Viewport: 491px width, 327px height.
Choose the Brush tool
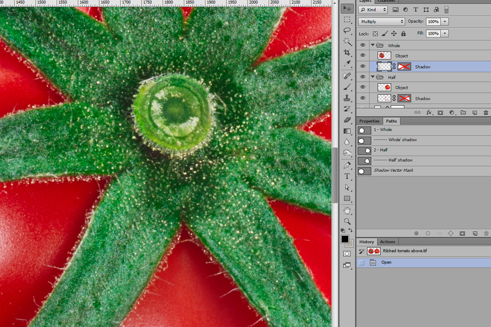coord(347,87)
